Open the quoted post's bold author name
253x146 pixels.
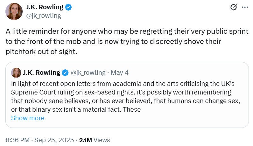pyautogui.click(x=41, y=73)
